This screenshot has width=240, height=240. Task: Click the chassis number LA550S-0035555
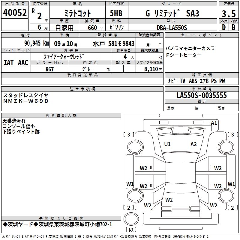(x=202, y=95)
